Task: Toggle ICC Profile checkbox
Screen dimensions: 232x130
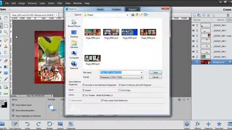Action: 83,95
